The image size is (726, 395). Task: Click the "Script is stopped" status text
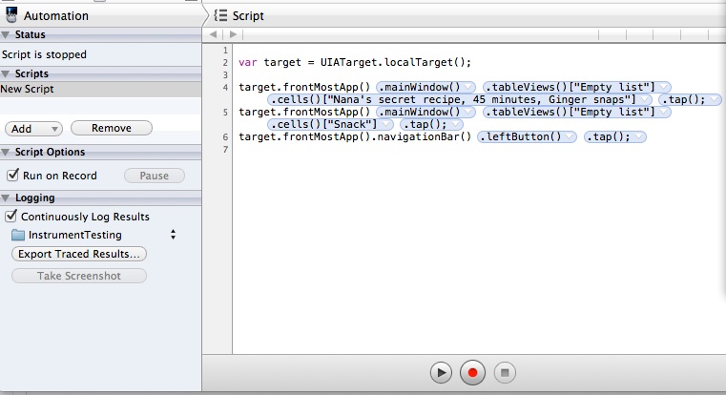(44, 54)
